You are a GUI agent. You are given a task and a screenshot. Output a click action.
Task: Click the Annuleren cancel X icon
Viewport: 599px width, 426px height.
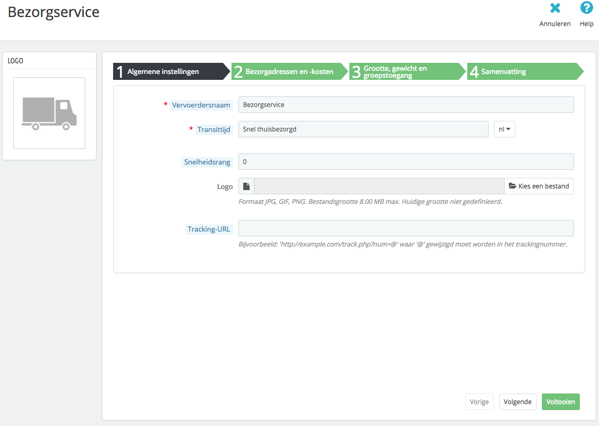555,8
